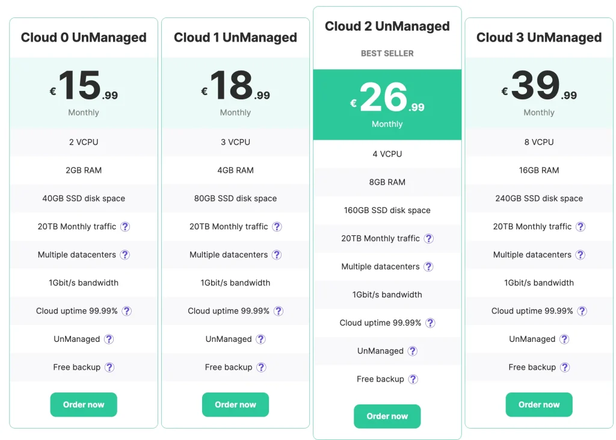
Task: Open the Cloud uptime 99.99% tooltip on Cloud 2
Action: [430, 323]
